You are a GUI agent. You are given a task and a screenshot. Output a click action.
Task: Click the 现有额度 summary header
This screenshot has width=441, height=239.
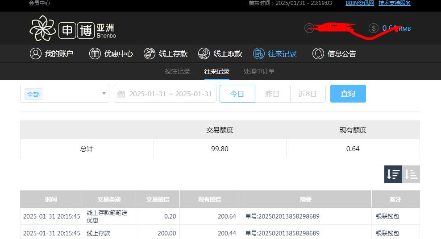pos(353,130)
